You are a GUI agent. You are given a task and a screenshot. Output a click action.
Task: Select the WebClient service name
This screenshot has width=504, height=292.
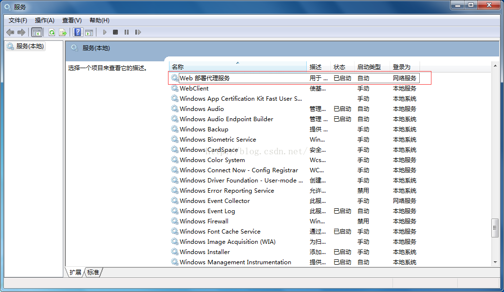pyautogui.click(x=194, y=89)
